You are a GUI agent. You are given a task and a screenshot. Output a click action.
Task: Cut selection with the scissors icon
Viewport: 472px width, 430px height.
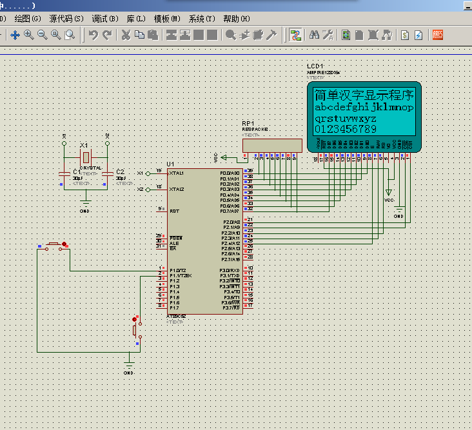pyautogui.click(x=126, y=35)
